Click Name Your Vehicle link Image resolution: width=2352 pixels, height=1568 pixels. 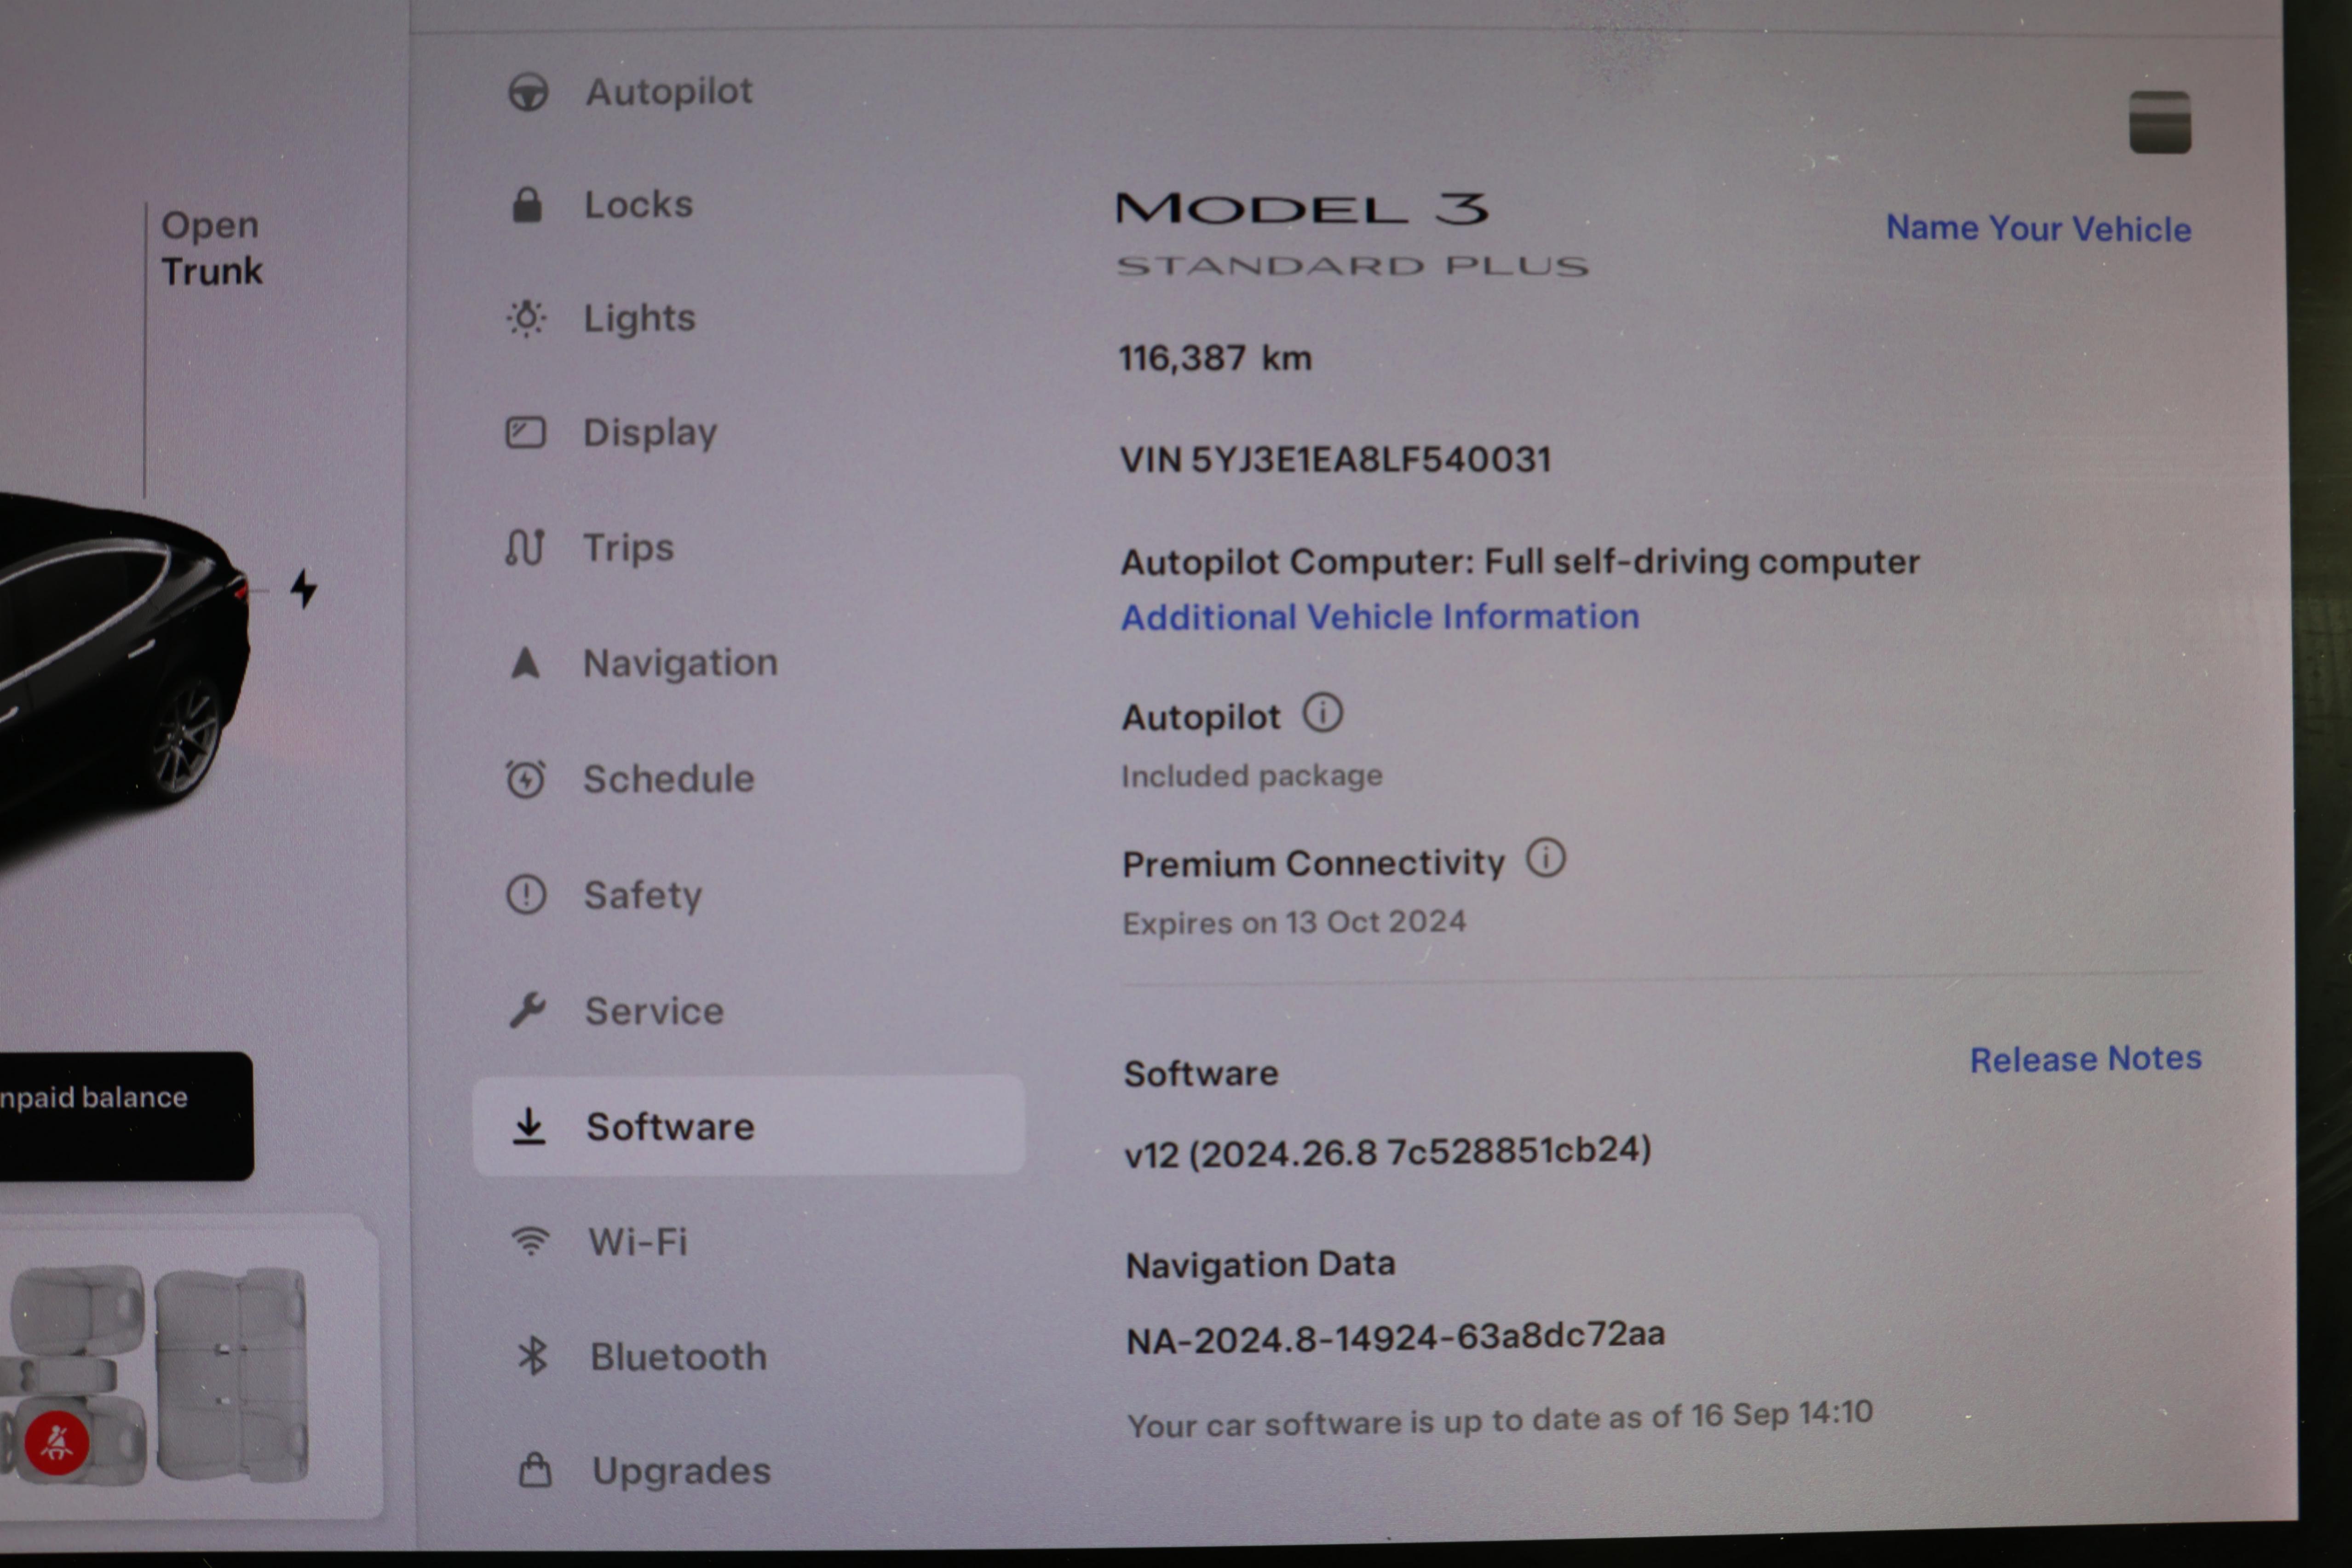point(2038,229)
